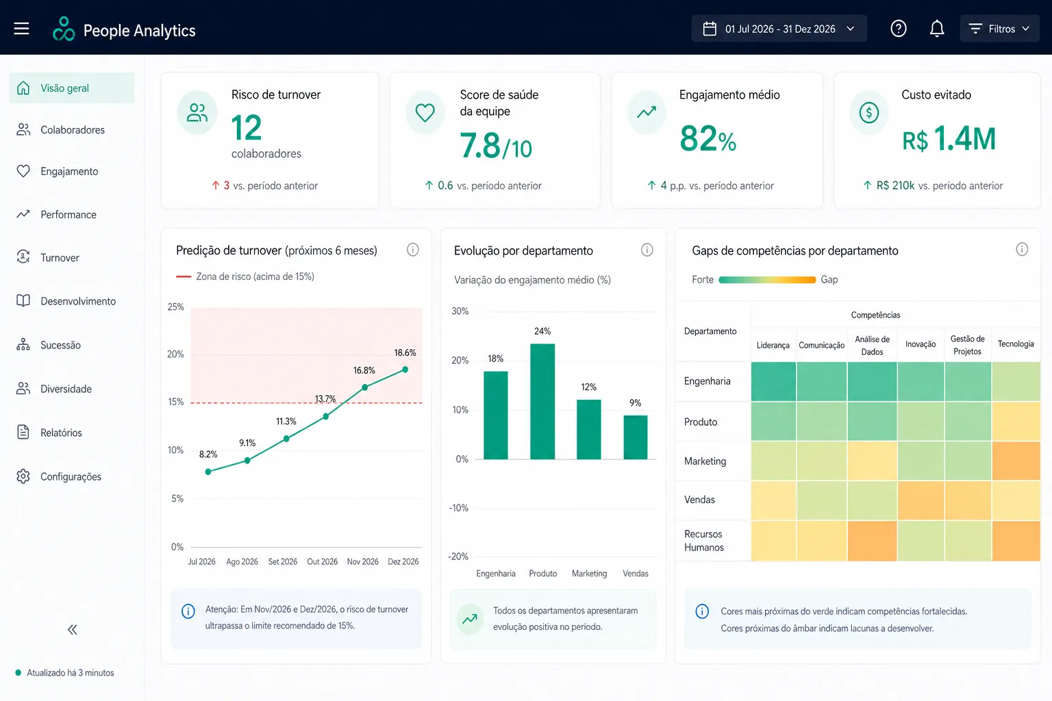Click the 7.8/10 health score value
Image resolution: width=1052 pixels, height=701 pixels.
click(496, 146)
